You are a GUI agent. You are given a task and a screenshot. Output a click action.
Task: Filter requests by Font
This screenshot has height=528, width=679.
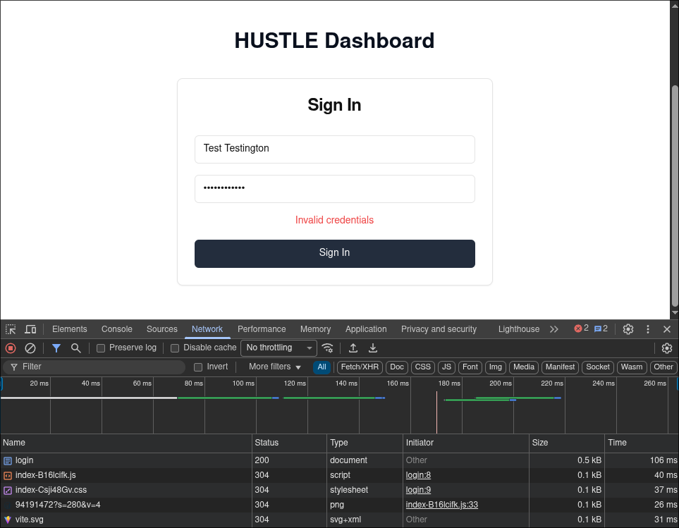pyautogui.click(x=470, y=367)
